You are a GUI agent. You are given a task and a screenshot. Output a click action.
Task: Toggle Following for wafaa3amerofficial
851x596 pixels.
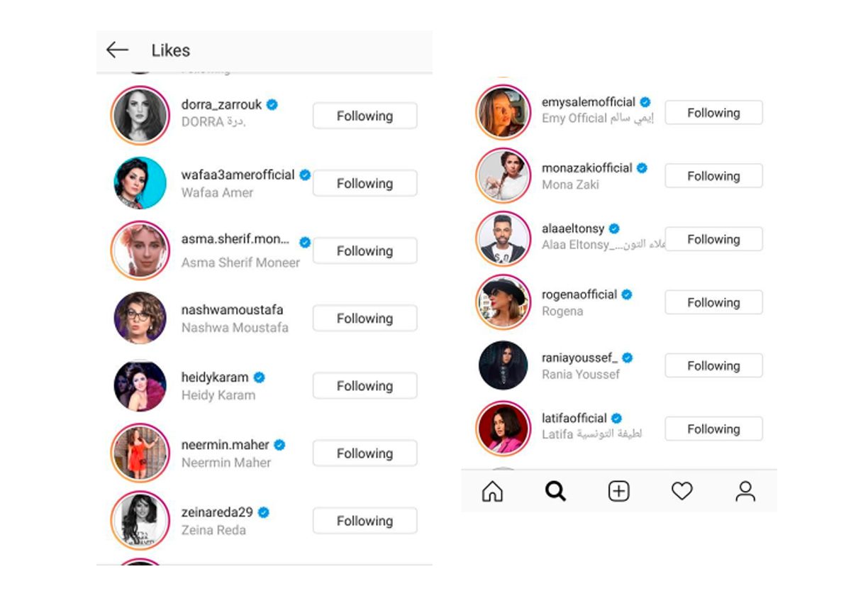365,183
